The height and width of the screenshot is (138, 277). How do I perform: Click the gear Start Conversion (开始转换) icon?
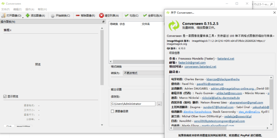[53, 16]
